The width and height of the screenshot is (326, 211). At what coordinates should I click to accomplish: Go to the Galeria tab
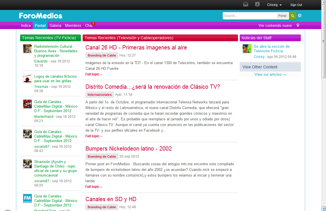click(55, 25)
